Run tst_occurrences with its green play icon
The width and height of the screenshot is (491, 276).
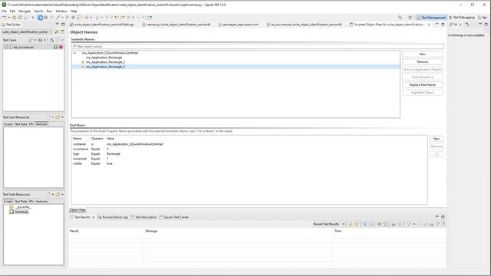(x=55, y=48)
